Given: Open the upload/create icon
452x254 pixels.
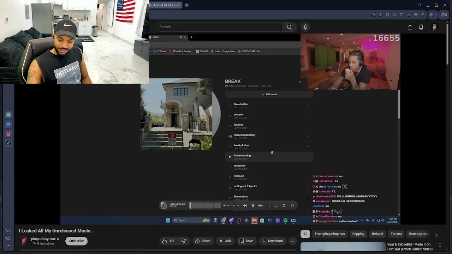Looking at the screenshot, I should 410,27.
